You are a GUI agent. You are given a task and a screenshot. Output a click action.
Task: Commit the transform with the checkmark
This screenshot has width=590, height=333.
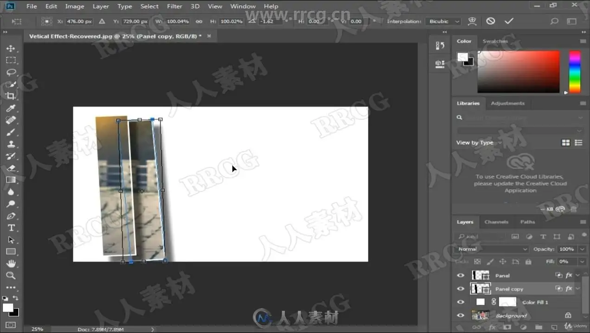(509, 21)
